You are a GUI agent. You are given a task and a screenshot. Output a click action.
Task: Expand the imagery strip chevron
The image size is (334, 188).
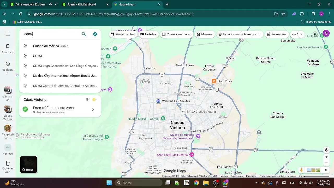point(326,170)
